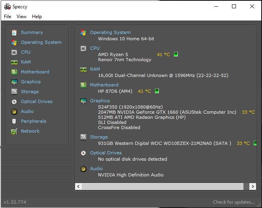This screenshot has height=208, width=262.
Task: Click the GPU temperature 33 °C value
Action: (249, 112)
